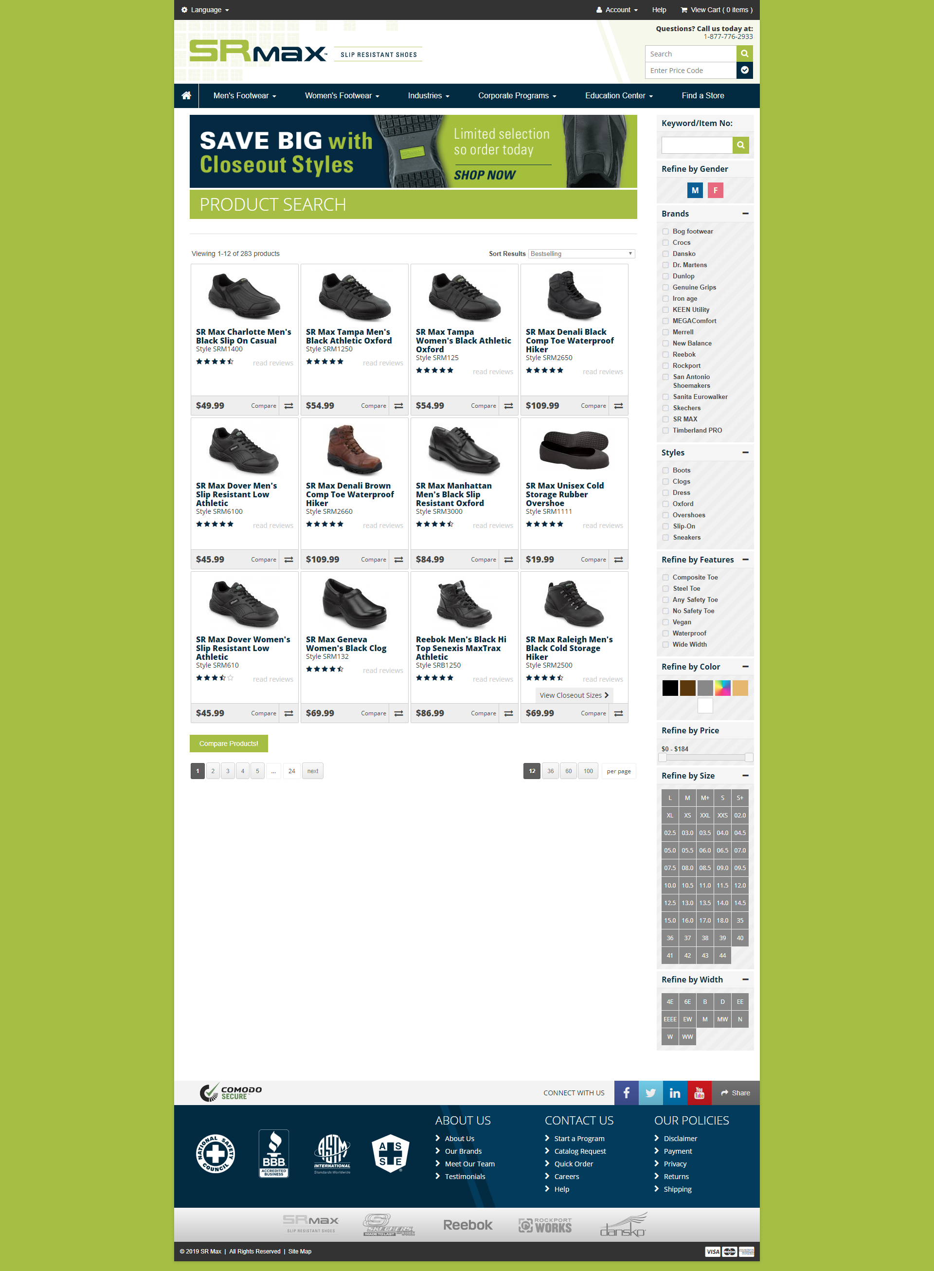Check the Slip-On style checkbox
Screen dimensions: 934x1271
665,527
